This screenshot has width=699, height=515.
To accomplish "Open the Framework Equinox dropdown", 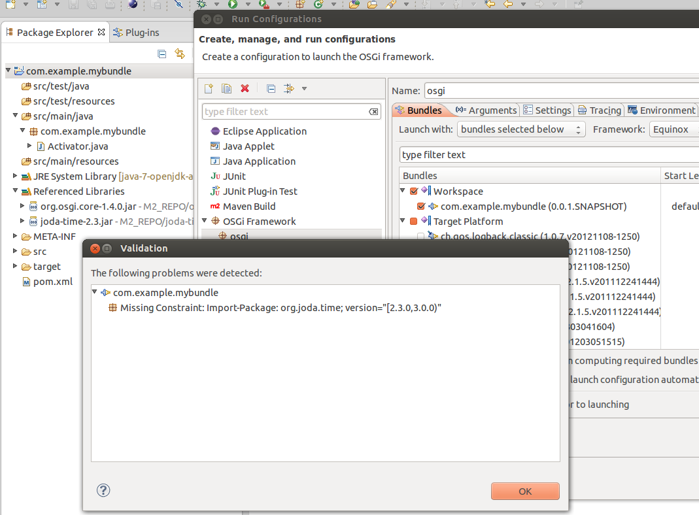I will click(673, 129).
